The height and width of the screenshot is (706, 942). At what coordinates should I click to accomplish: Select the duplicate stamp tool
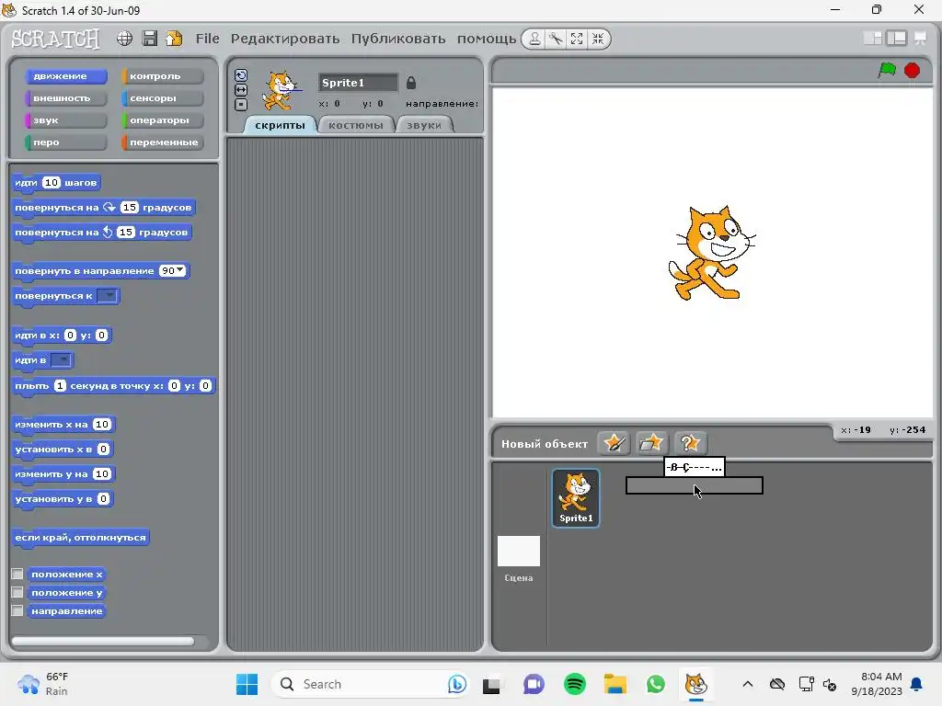534,39
